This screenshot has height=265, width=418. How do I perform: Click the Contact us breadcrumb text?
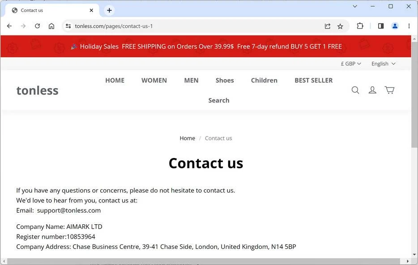tap(218, 138)
